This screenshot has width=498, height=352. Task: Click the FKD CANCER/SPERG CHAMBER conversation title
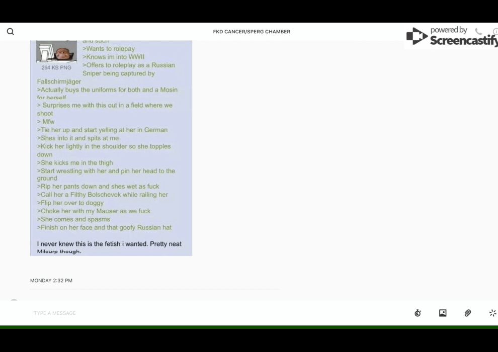pos(252,32)
